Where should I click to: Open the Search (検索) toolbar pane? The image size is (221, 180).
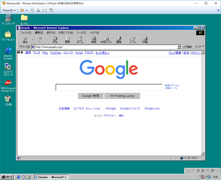(x=94, y=40)
